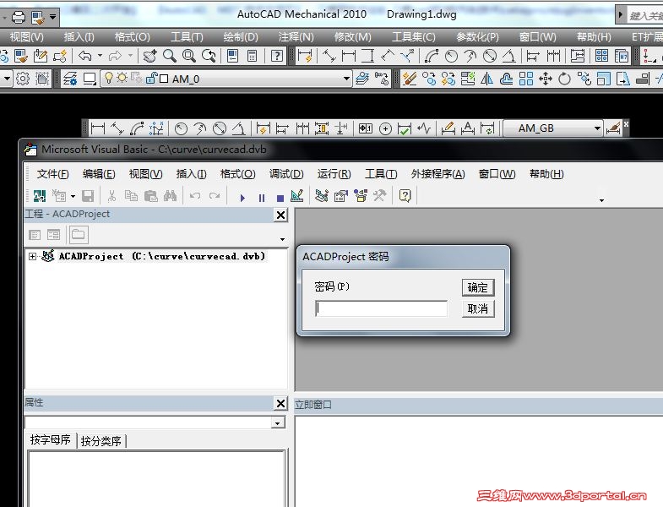Open the calculator icon in AutoCAD toolbar

[252, 56]
